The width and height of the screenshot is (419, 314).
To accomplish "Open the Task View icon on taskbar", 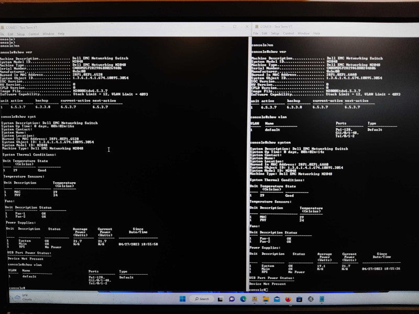I will click(x=220, y=299).
